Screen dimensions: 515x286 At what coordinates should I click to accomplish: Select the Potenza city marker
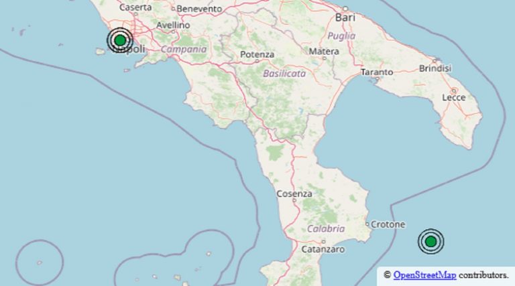(x=257, y=61)
